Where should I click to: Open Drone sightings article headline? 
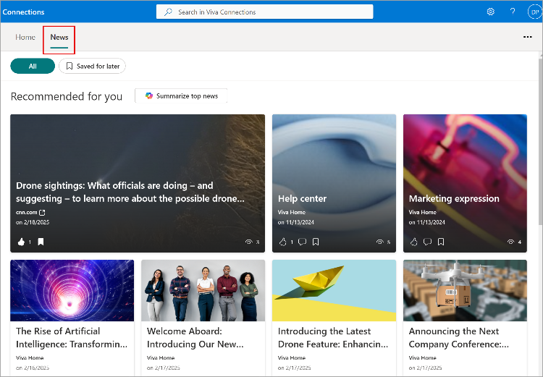point(130,192)
